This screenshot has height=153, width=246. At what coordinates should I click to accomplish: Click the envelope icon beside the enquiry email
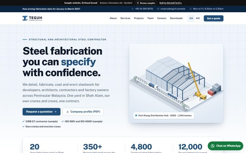(x=158, y=9)
